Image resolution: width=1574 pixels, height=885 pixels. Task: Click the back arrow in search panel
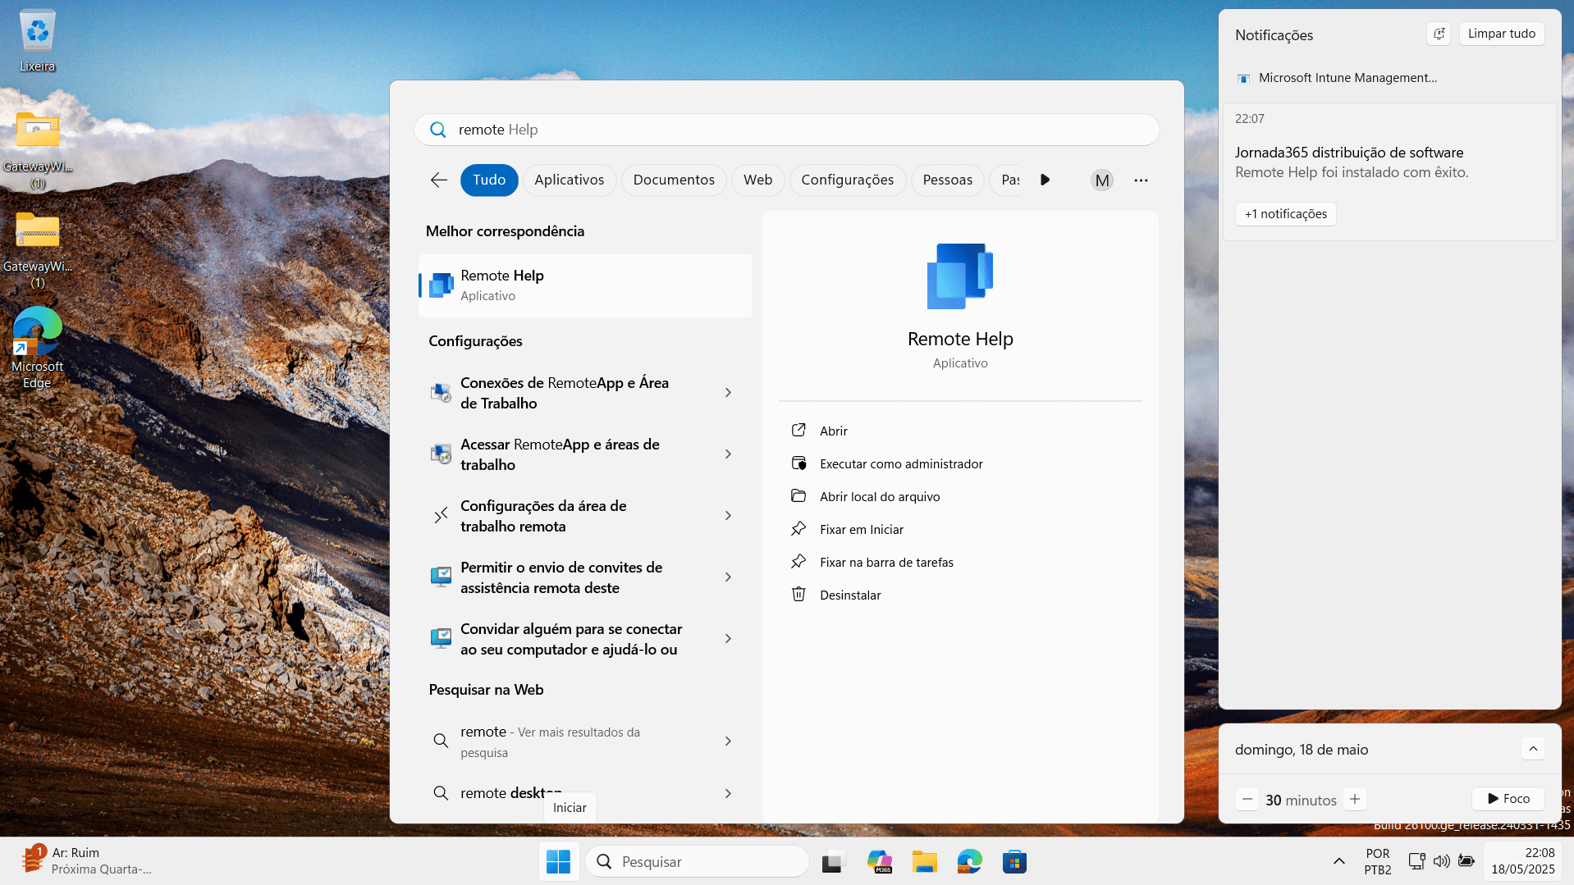(439, 180)
